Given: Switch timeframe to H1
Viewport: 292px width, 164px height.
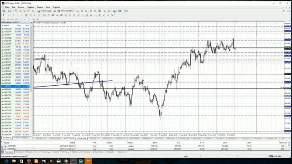Looking at the screenshot, I should 21,19.
